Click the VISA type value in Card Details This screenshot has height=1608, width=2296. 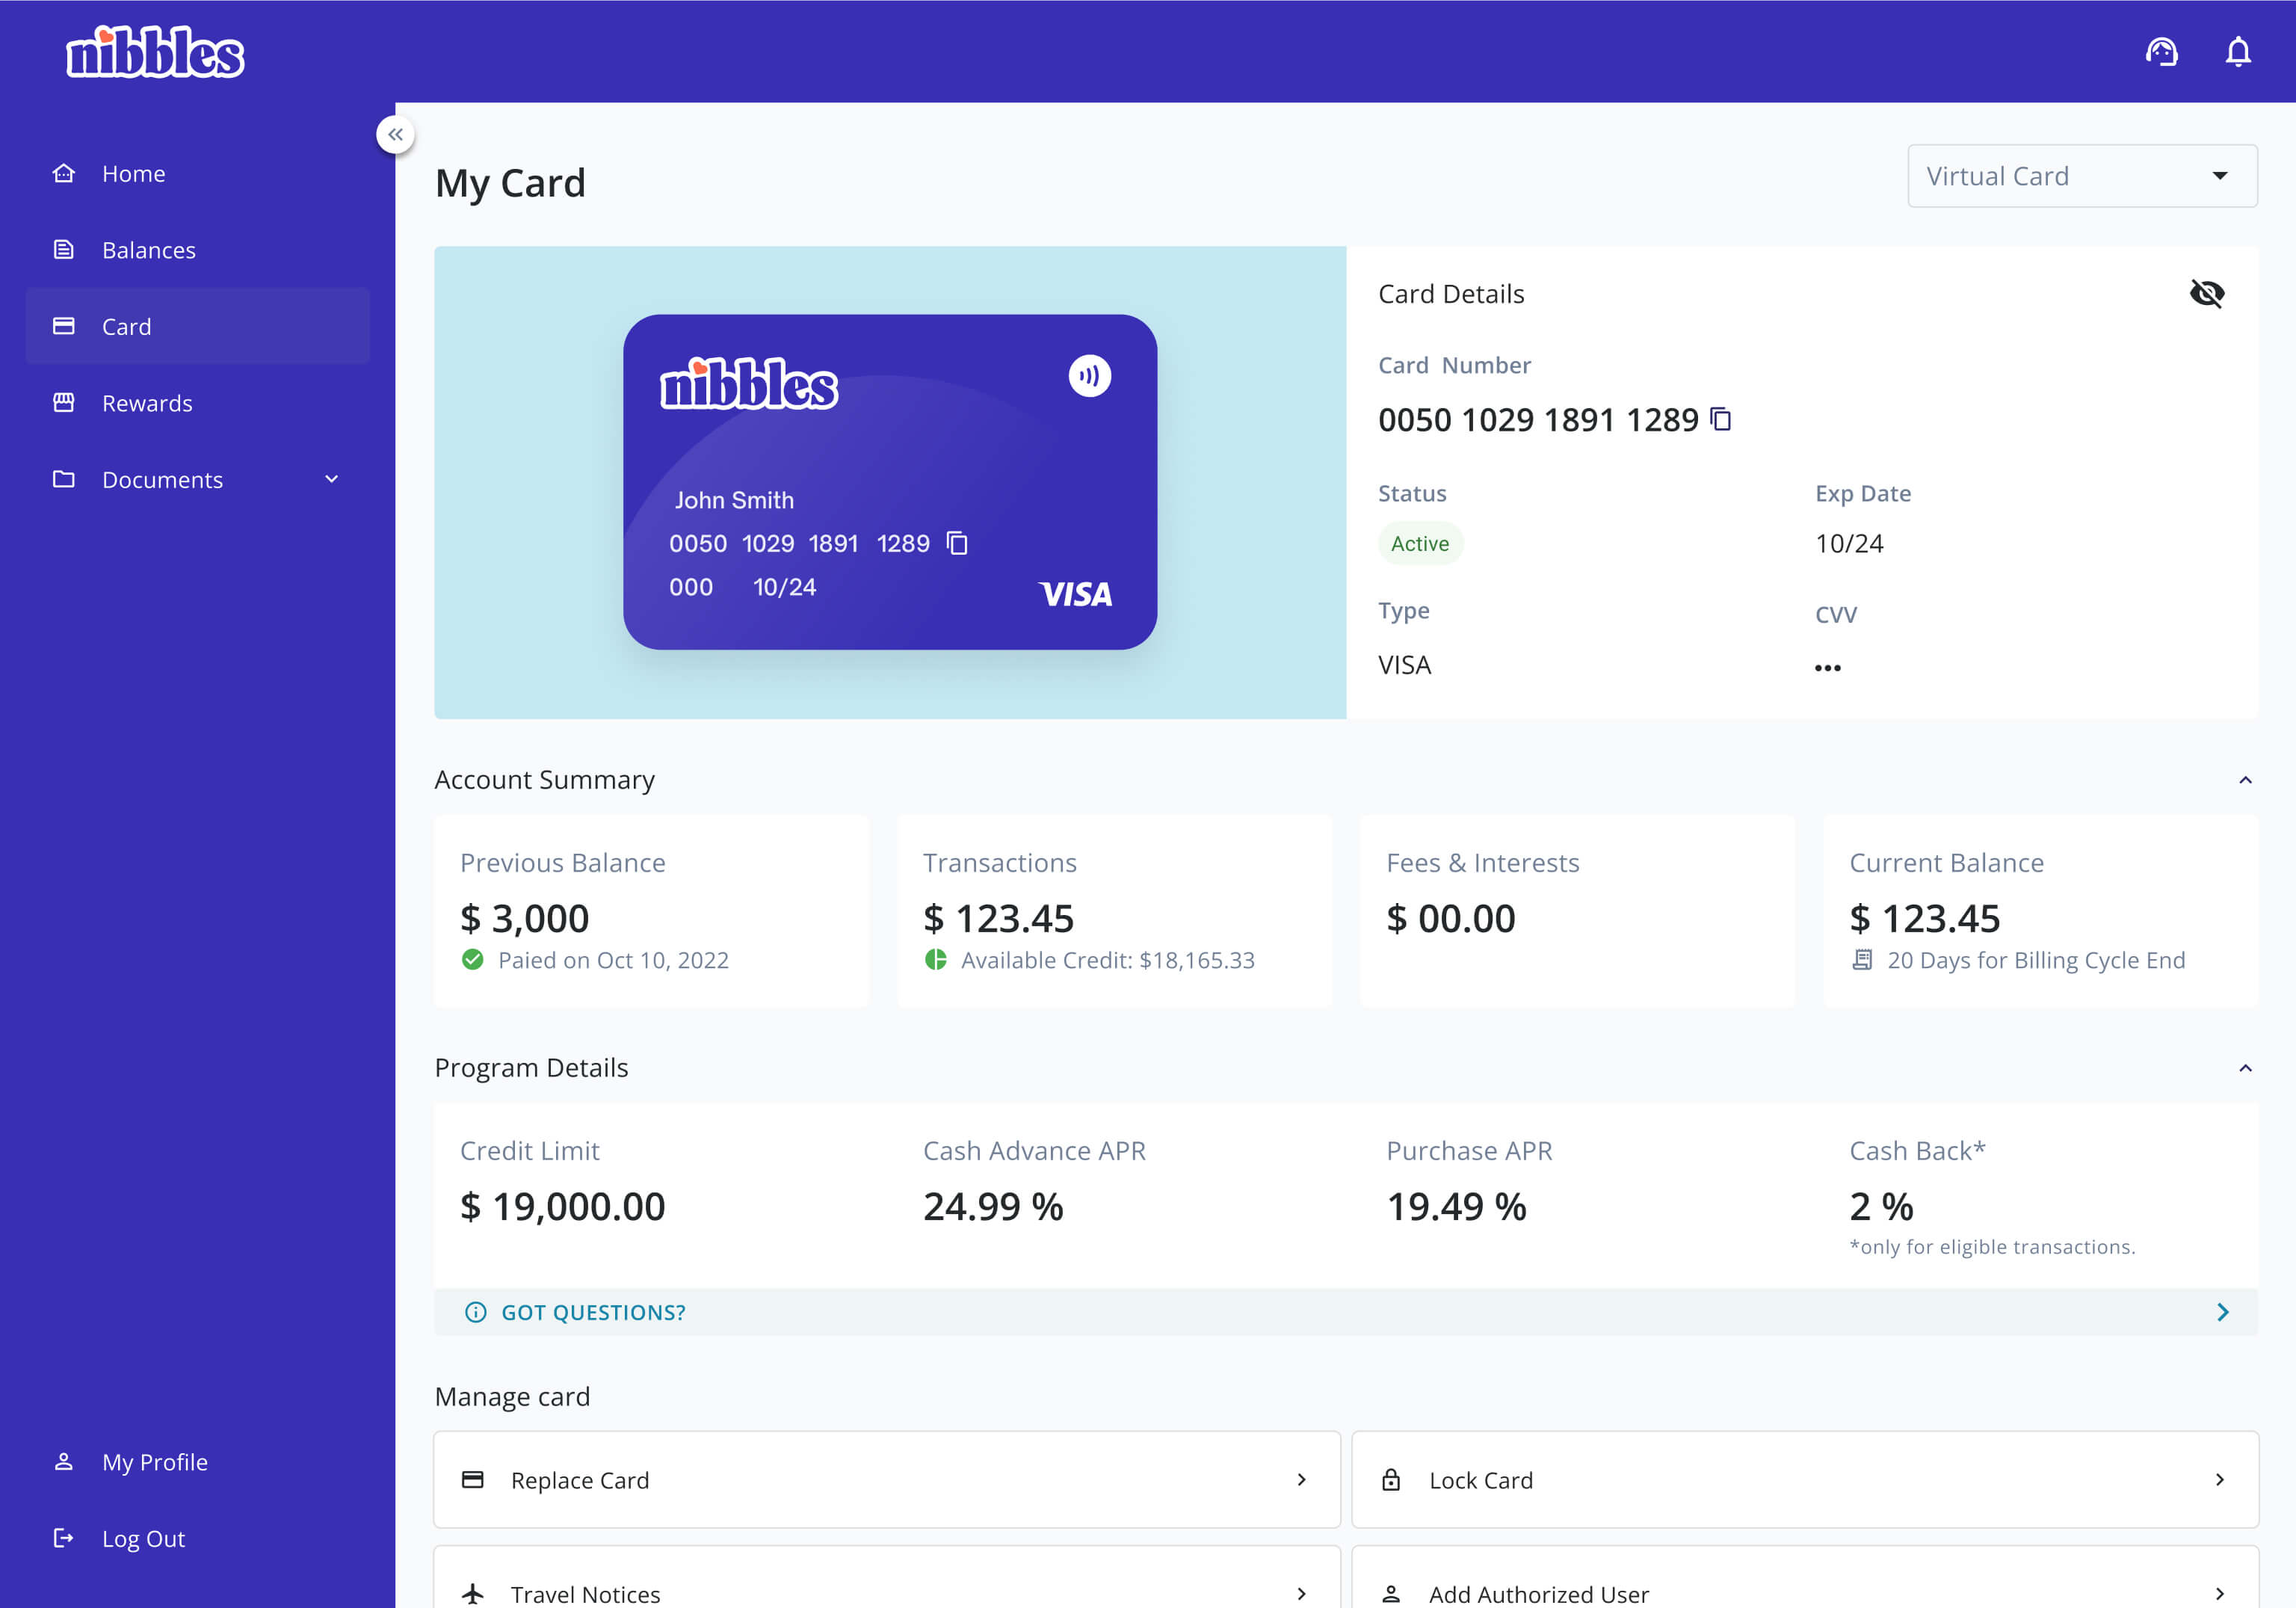pyautogui.click(x=1404, y=665)
